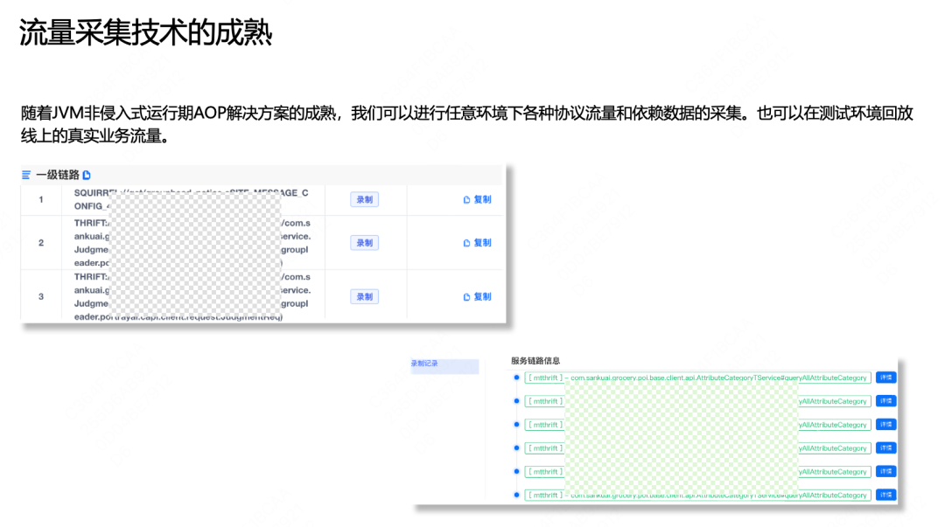Click 详情 button of the last mtthrift entry
The image size is (945, 527).
[885, 495]
